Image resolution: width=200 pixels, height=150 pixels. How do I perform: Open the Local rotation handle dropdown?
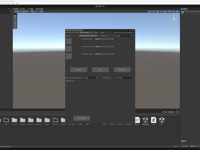click(25, 11)
